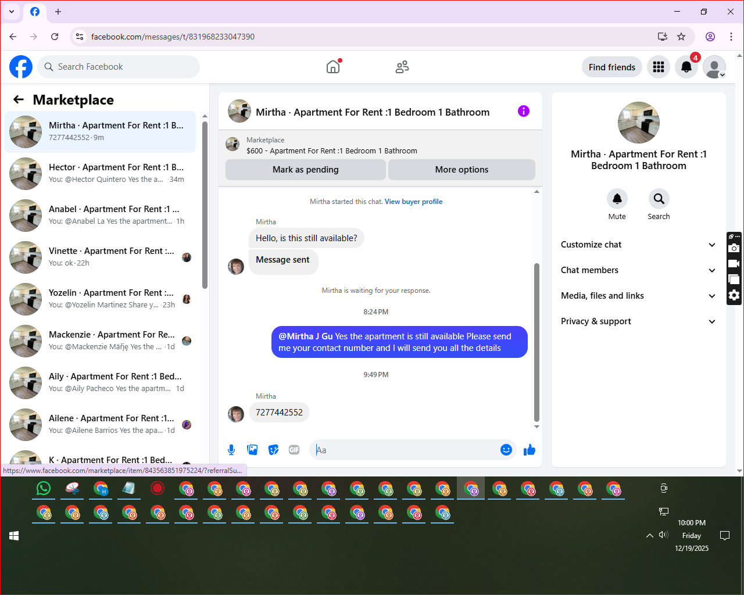This screenshot has width=744, height=595.
Task: Open the Mackenzie conversation in the list
Action: tap(101, 341)
